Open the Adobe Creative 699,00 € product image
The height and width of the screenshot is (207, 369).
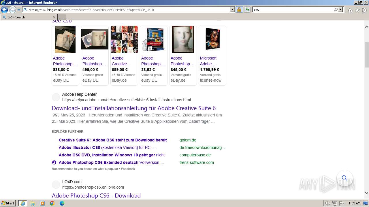tap(124, 39)
